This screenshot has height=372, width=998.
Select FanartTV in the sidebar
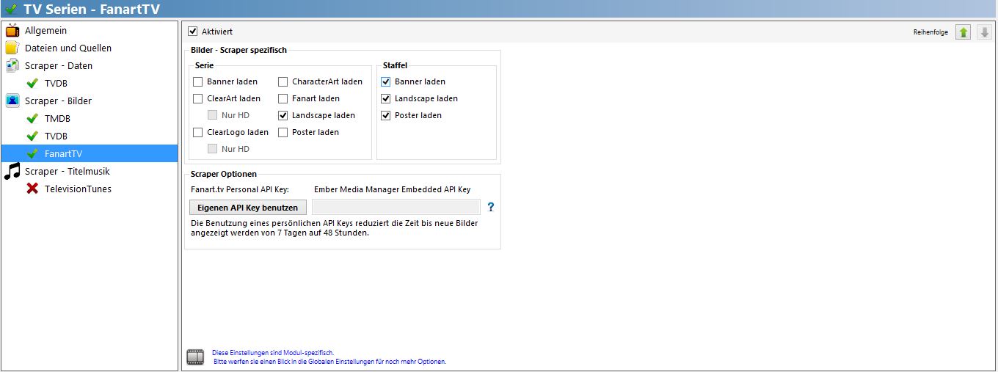click(90, 154)
